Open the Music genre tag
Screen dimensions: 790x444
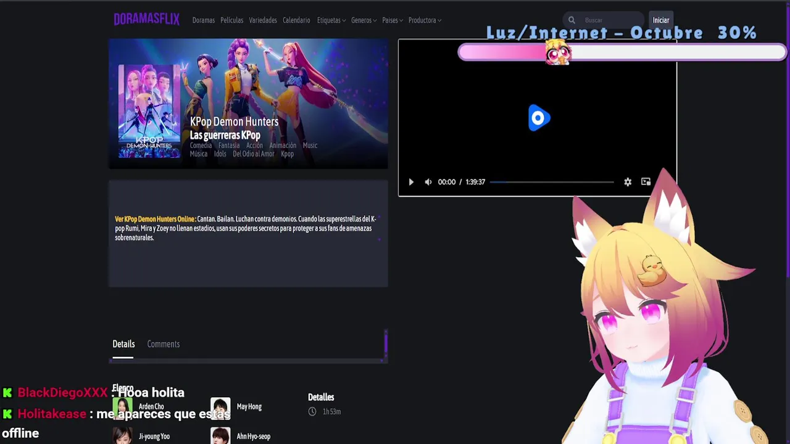click(x=310, y=146)
